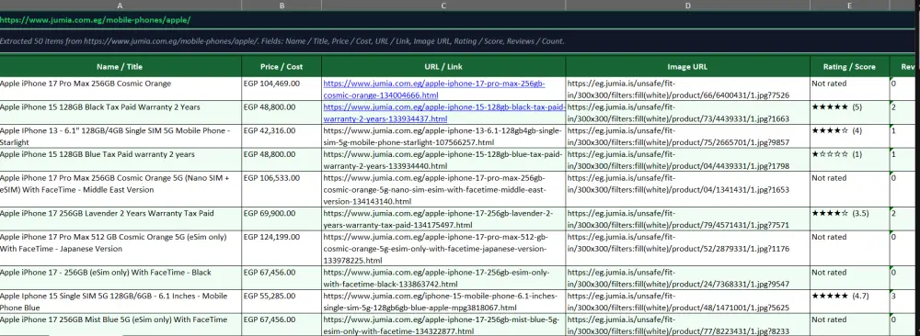Screen dimensions: 920x336
Task: Select 'Apple IPhone 13 - 6.1" 128GB/4GB' name cell
Action: pos(121,136)
